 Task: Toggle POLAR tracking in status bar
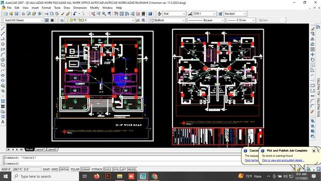click(x=75, y=169)
